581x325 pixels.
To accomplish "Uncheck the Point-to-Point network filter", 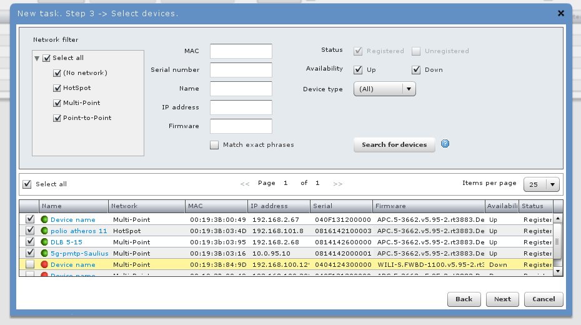I will point(57,118).
